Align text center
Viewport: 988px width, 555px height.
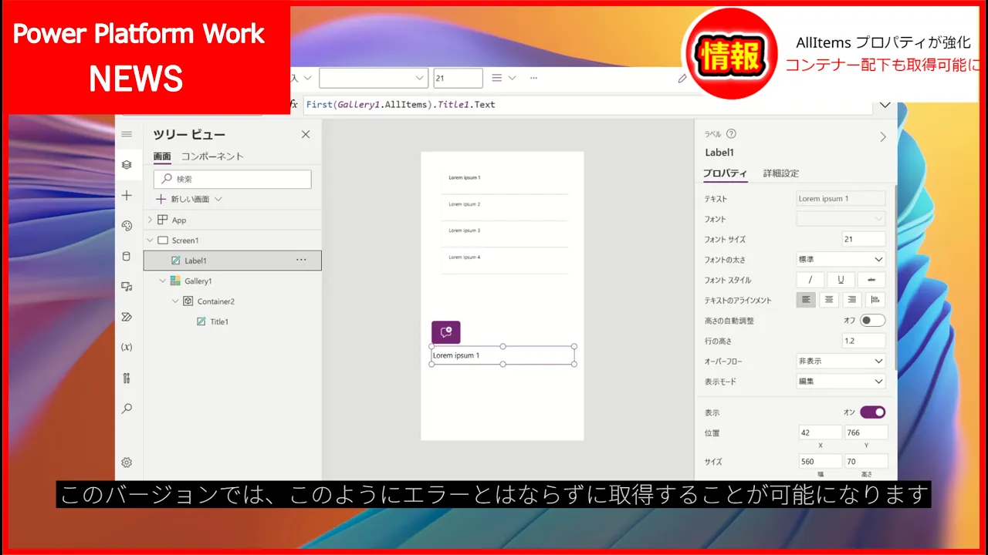(x=829, y=300)
